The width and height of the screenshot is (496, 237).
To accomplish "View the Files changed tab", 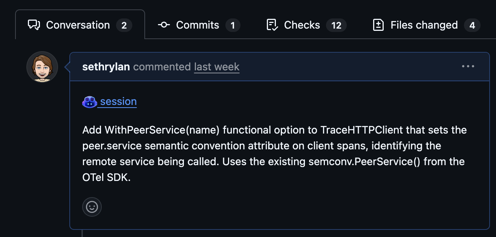I will coord(424,25).
